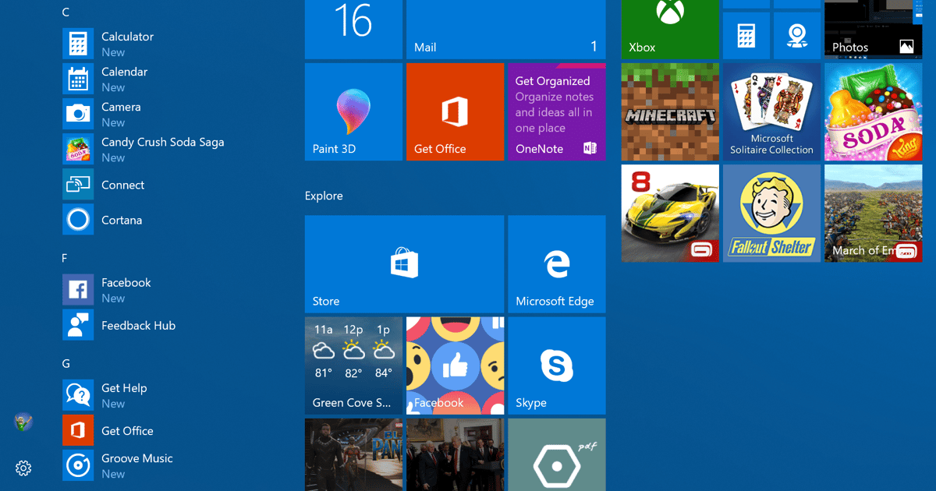The image size is (936, 491).
Task: Launch the Camera app
Action: (x=122, y=114)
